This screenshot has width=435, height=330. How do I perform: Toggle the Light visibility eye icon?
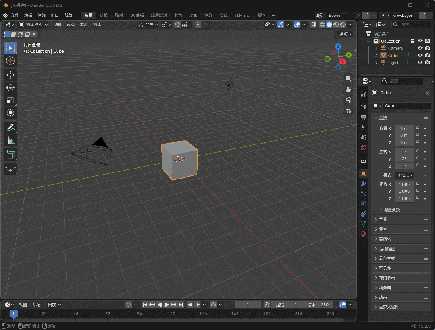pos(420,62)
